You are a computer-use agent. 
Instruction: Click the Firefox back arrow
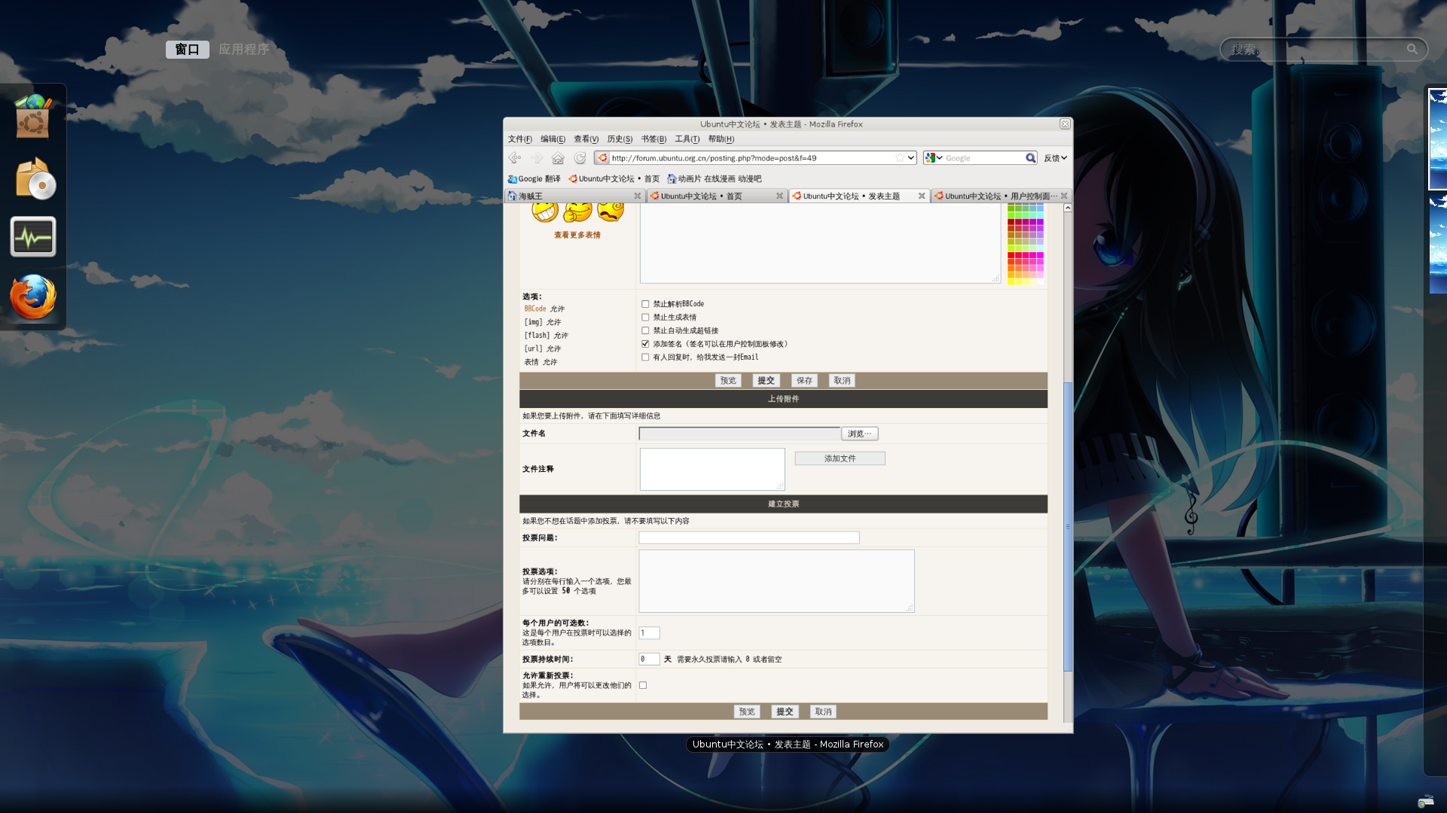tap(515, 158)
